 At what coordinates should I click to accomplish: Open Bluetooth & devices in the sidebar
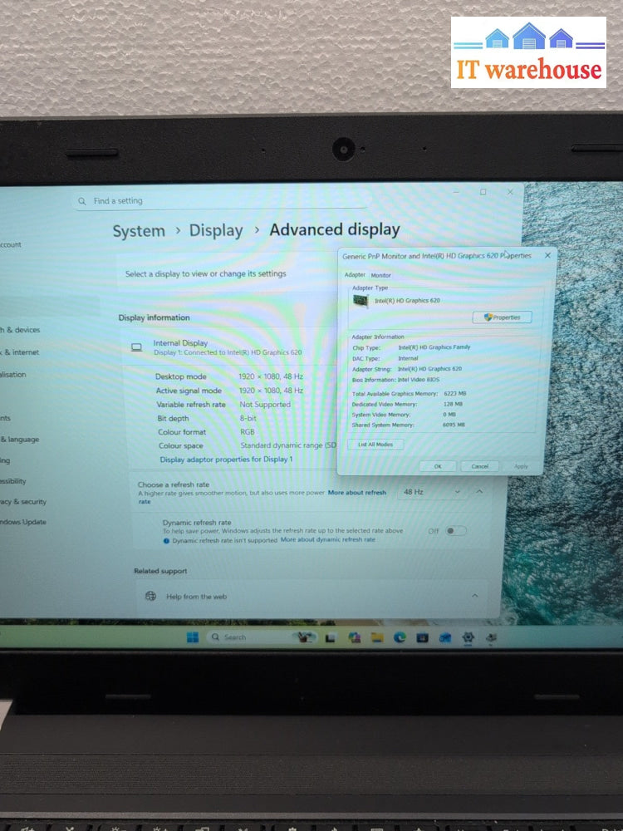(x=20, y=330)
